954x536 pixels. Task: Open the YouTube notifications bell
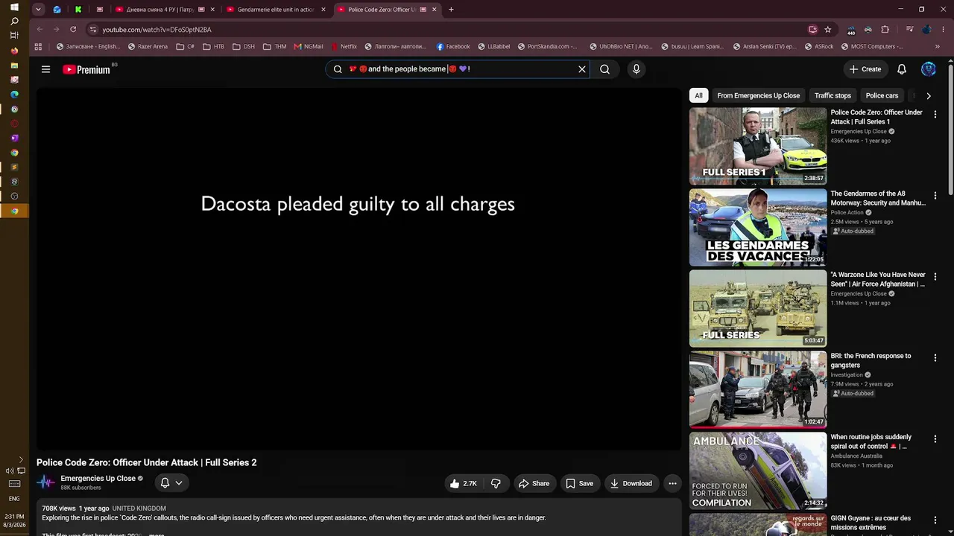[902, 69]
